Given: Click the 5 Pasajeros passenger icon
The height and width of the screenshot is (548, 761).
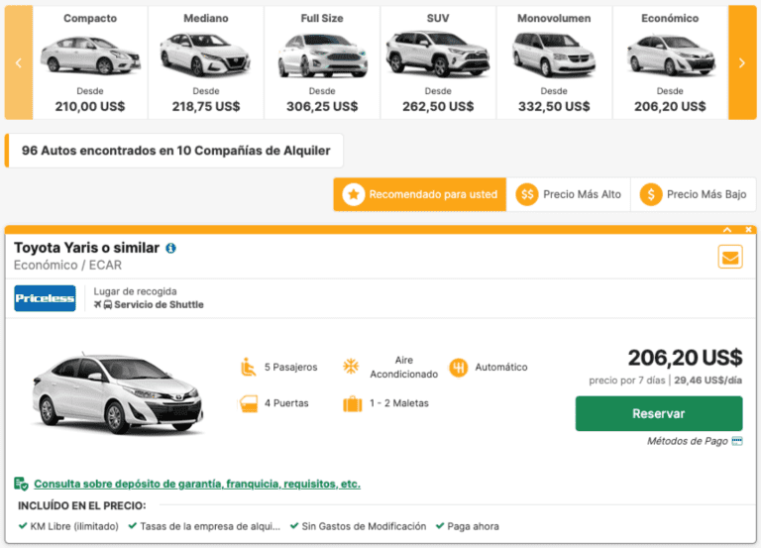Looking at the screenshot, I should coord(249,367).
